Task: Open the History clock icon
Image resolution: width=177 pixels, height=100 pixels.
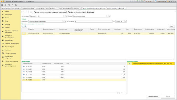Action: point(9,5)
